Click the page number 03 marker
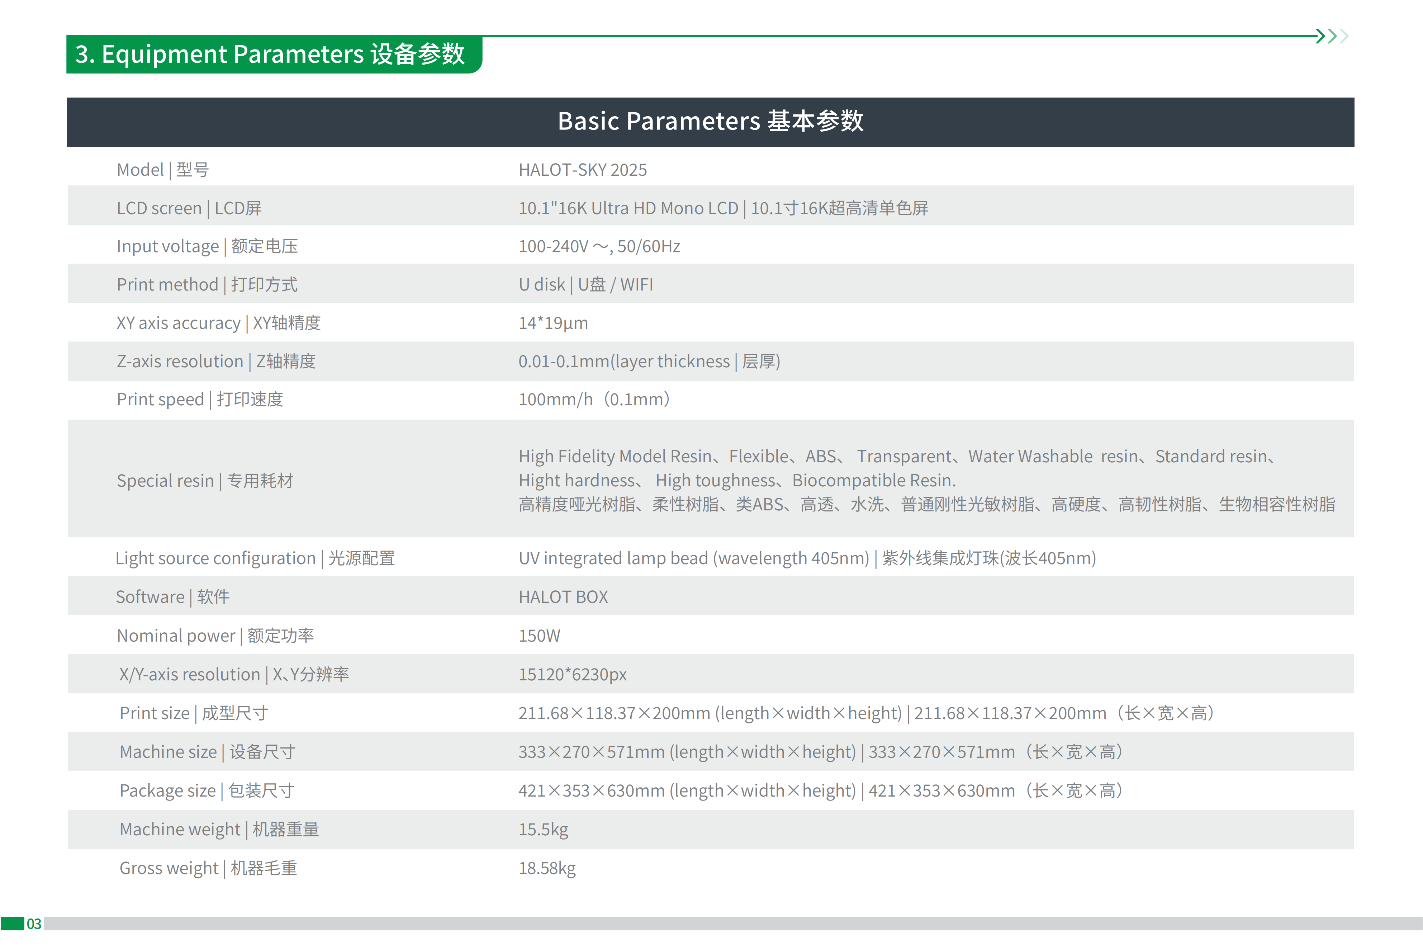1423x949 pixels. coord(33,923)
